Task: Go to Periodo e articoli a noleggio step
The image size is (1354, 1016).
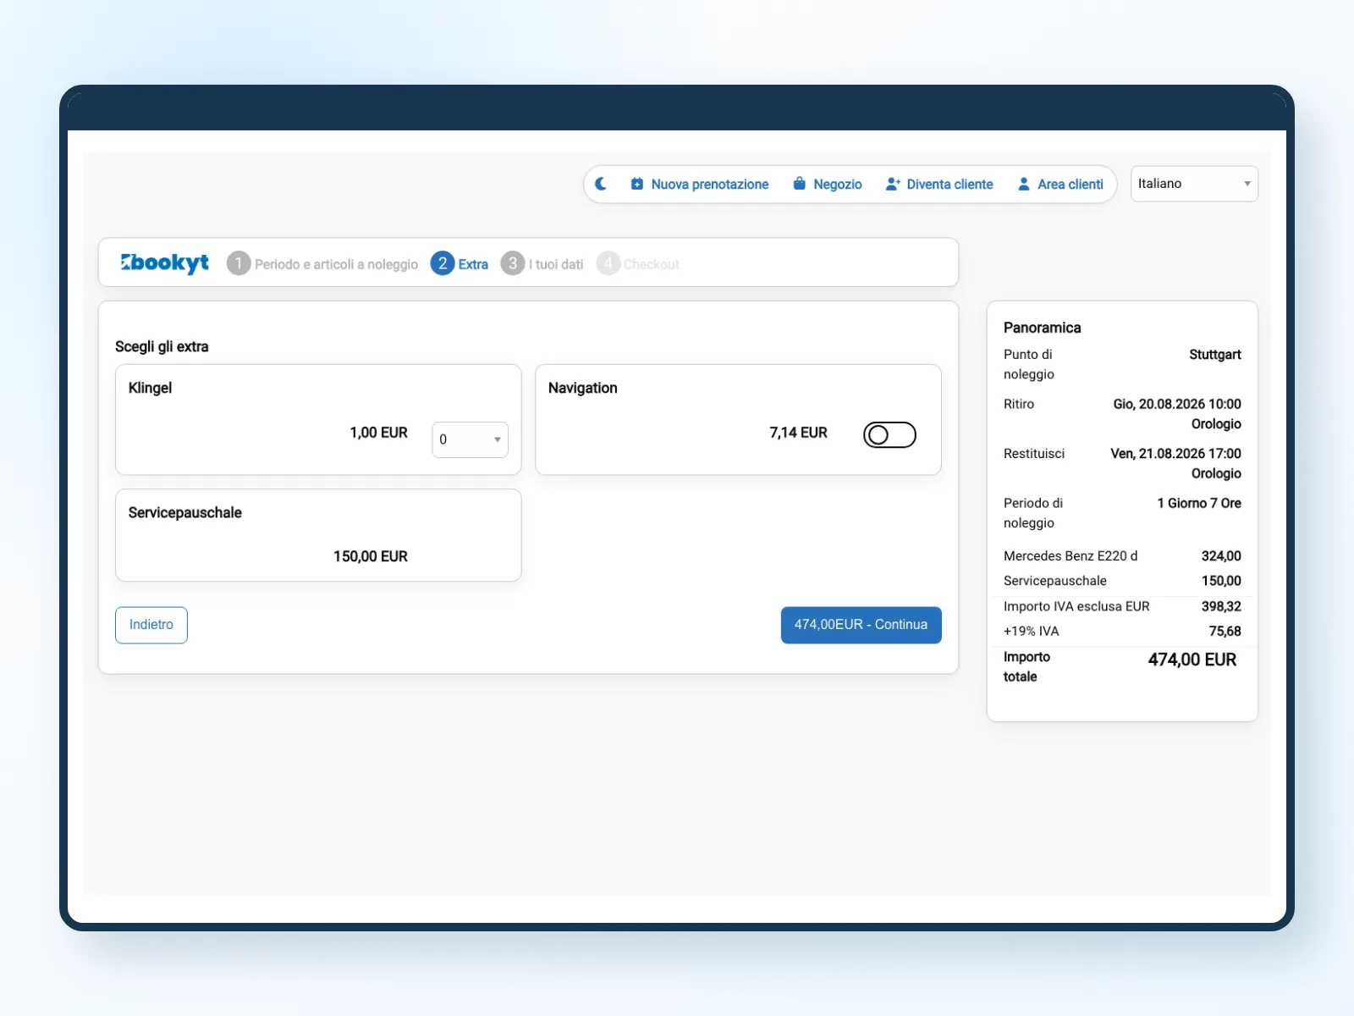Action: click(336, 264)
